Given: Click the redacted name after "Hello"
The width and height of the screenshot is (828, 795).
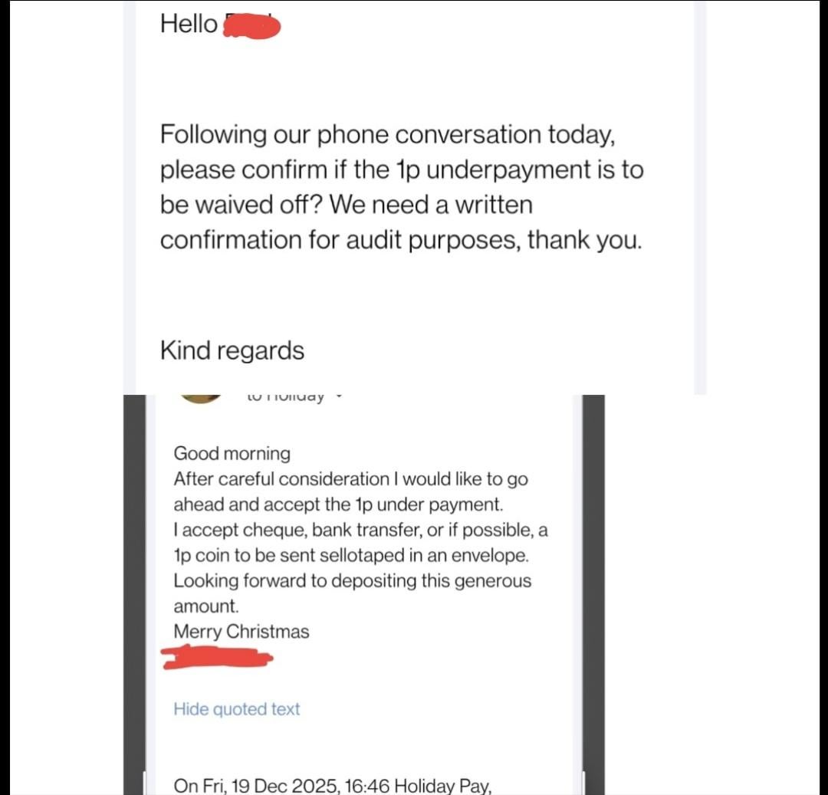Looking at the screenshot, I should (x=251, y=27).
